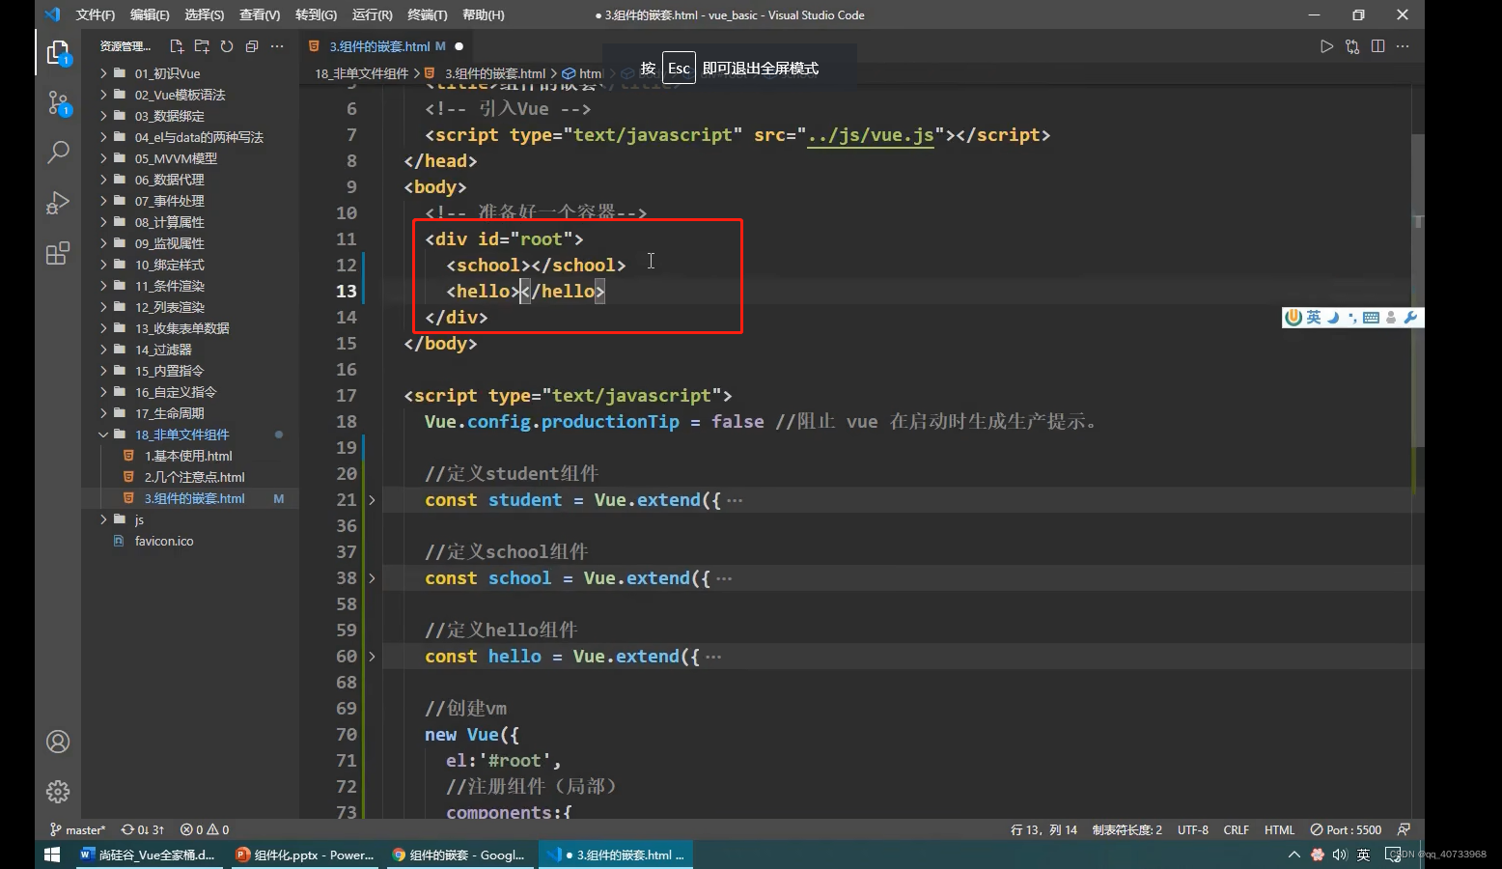
Task: Split the editor to the right
Action: [1377, 46]
